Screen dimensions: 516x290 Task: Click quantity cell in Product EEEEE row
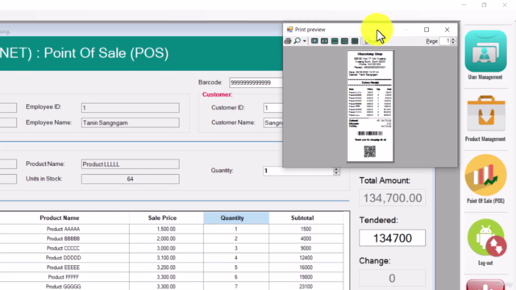tap(236, 267)
